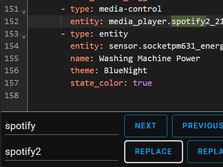Jump to the previous match with PREVIOUS

click(198, 126)
